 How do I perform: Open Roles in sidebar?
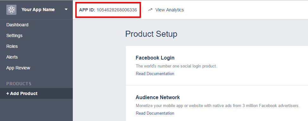[x=12, y=46]
